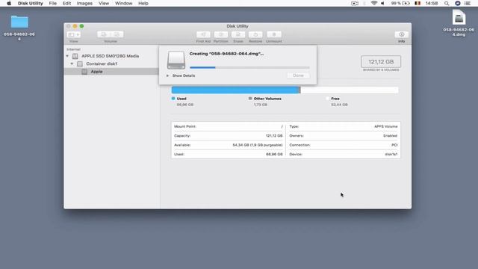Open Notification Center list icon

tap(468, 3)
